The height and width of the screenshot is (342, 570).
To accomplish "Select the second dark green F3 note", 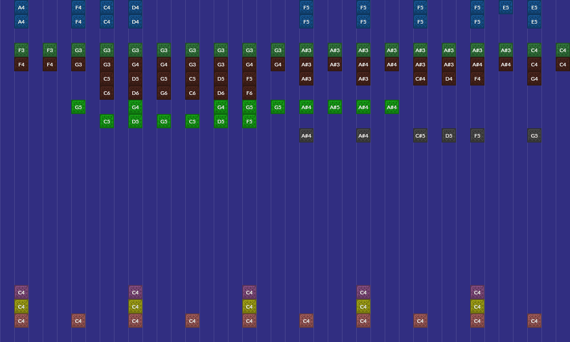I will pyautogui.click(x=50, y=50).
